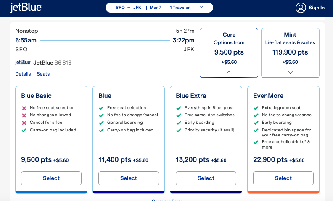Click the checkmark beside Blue's No fee to change/cancel
The height and width of the screenshot is (201, 333).
click(x=101, y=115)
